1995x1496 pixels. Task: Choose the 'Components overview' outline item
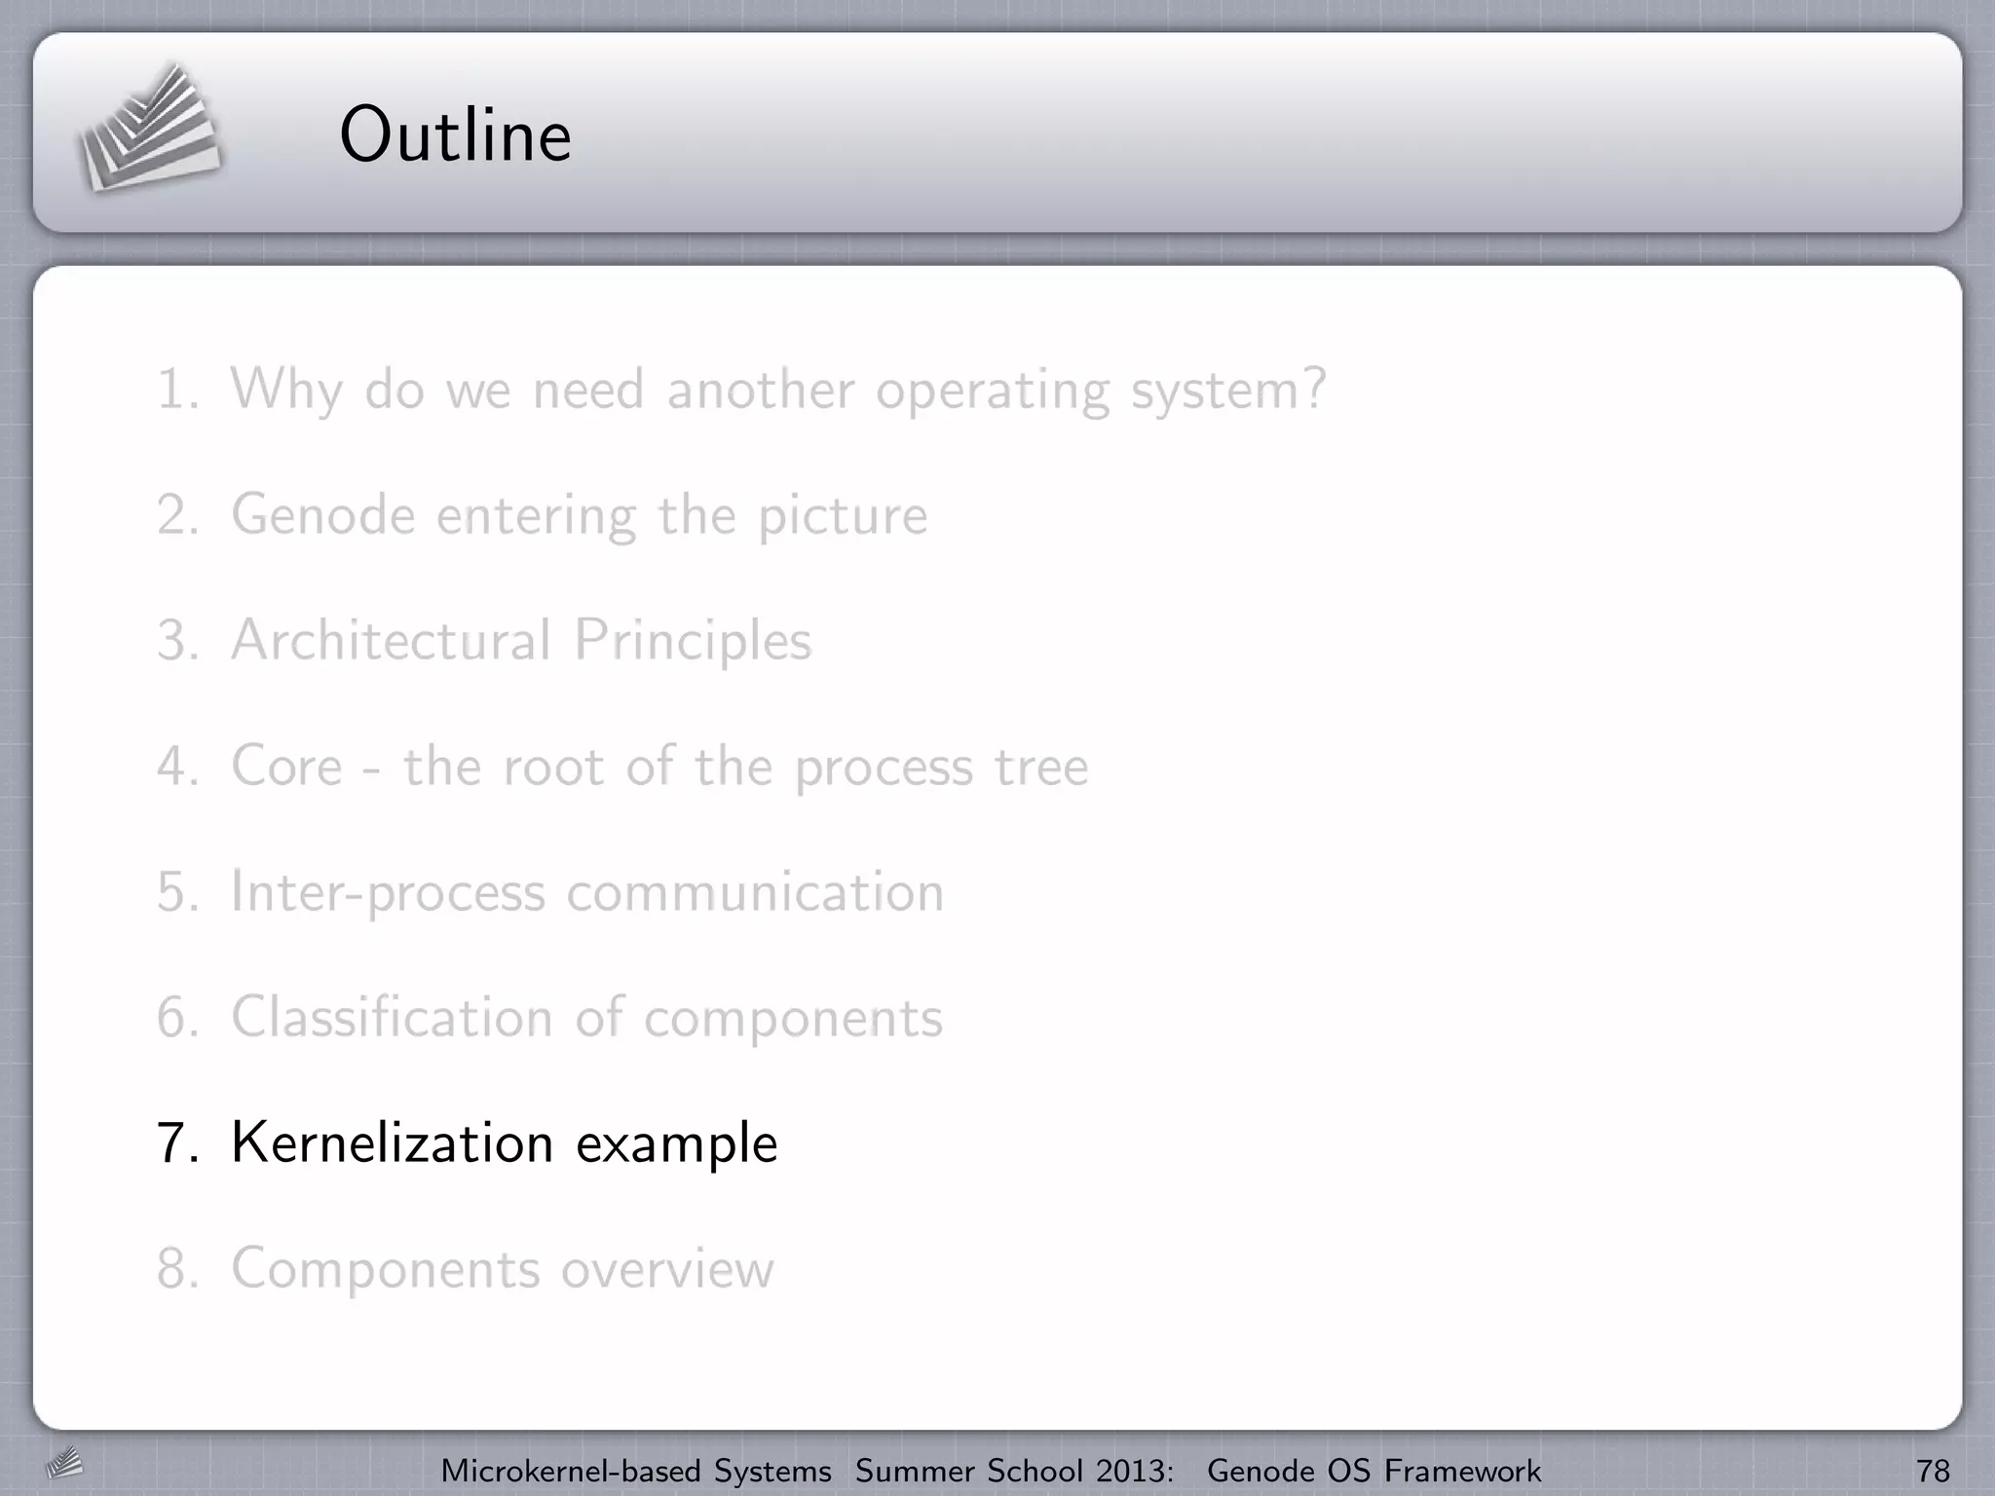(x=502, y=1269)
